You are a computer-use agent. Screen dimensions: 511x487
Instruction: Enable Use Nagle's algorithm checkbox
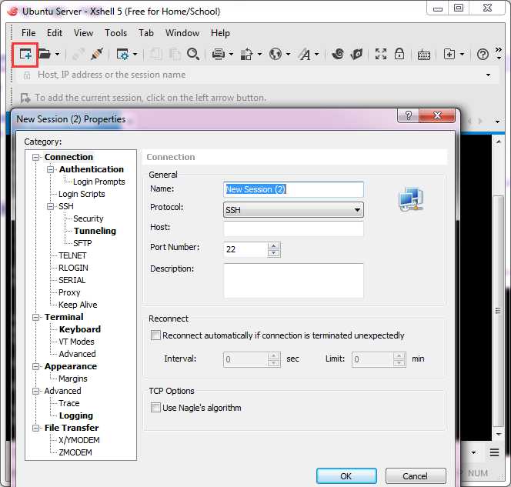(155, 408)
